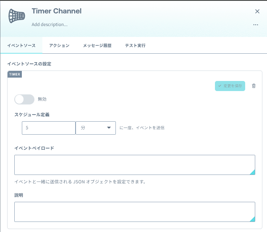Open the three-dot more options menu
Screen dimensions: 267x232
pos(256,25)
